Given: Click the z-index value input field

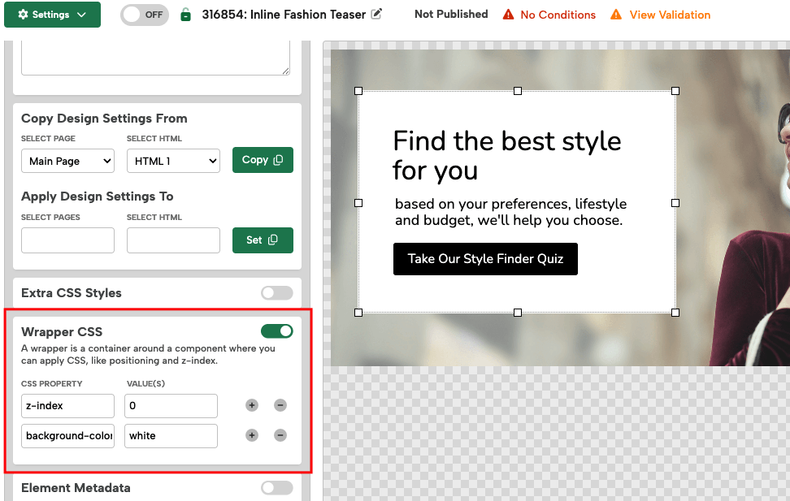Looking at the screenshot, I should tap(171, 405).
